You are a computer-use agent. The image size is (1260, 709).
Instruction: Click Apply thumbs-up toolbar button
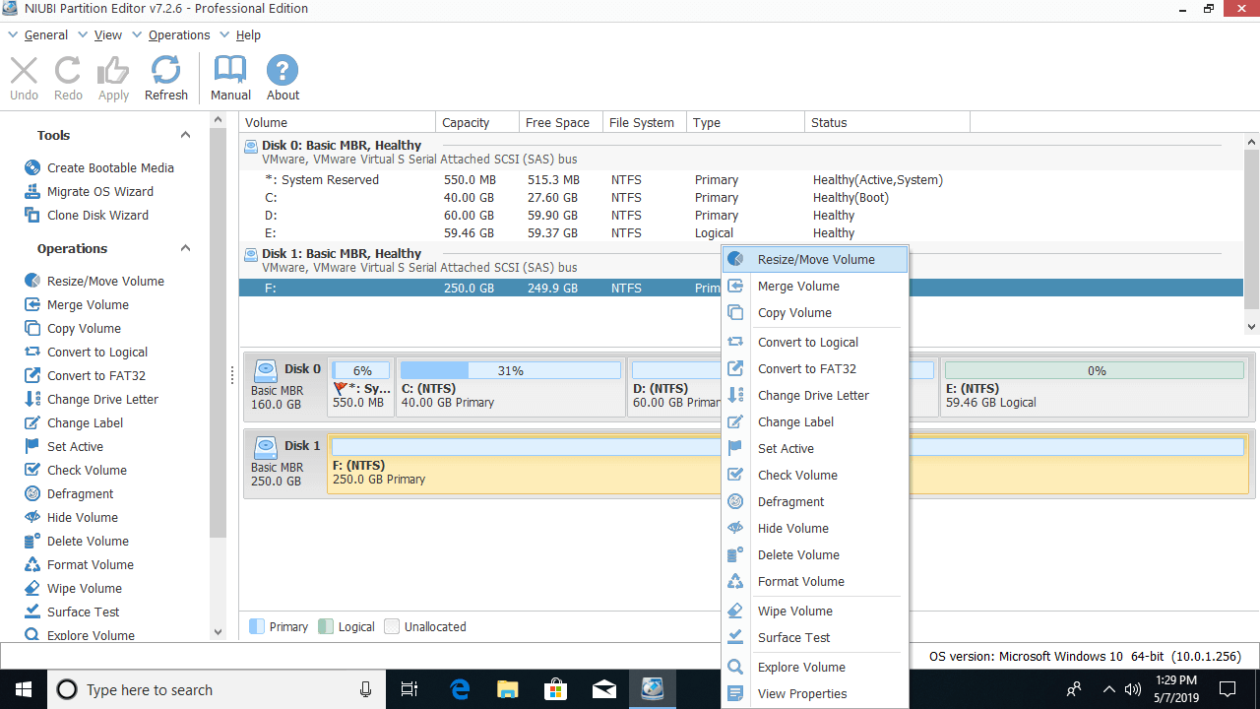click(x=113, y=71)
